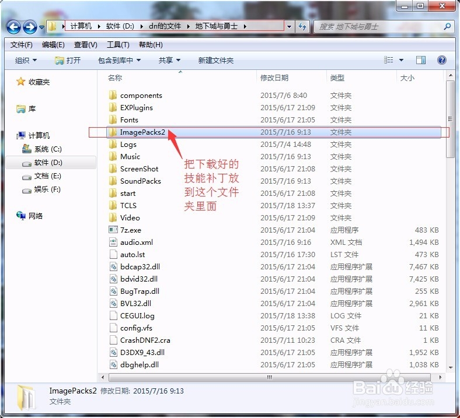This screenshot has height=418, width=460.
Task: Select the Fonts folder icon
Action: 113,120
